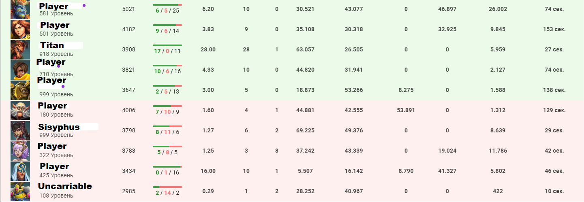Click the KDA bar above 17 / 0 / 11
584x202 pixels.
167,45
